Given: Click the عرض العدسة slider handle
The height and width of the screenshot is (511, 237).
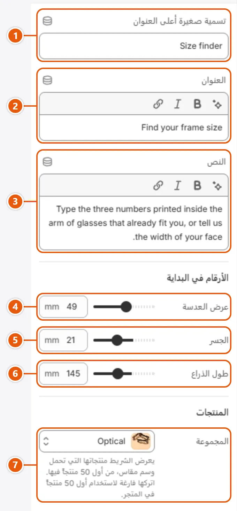Looking at the screenshot, I should [x=125, y=307].
